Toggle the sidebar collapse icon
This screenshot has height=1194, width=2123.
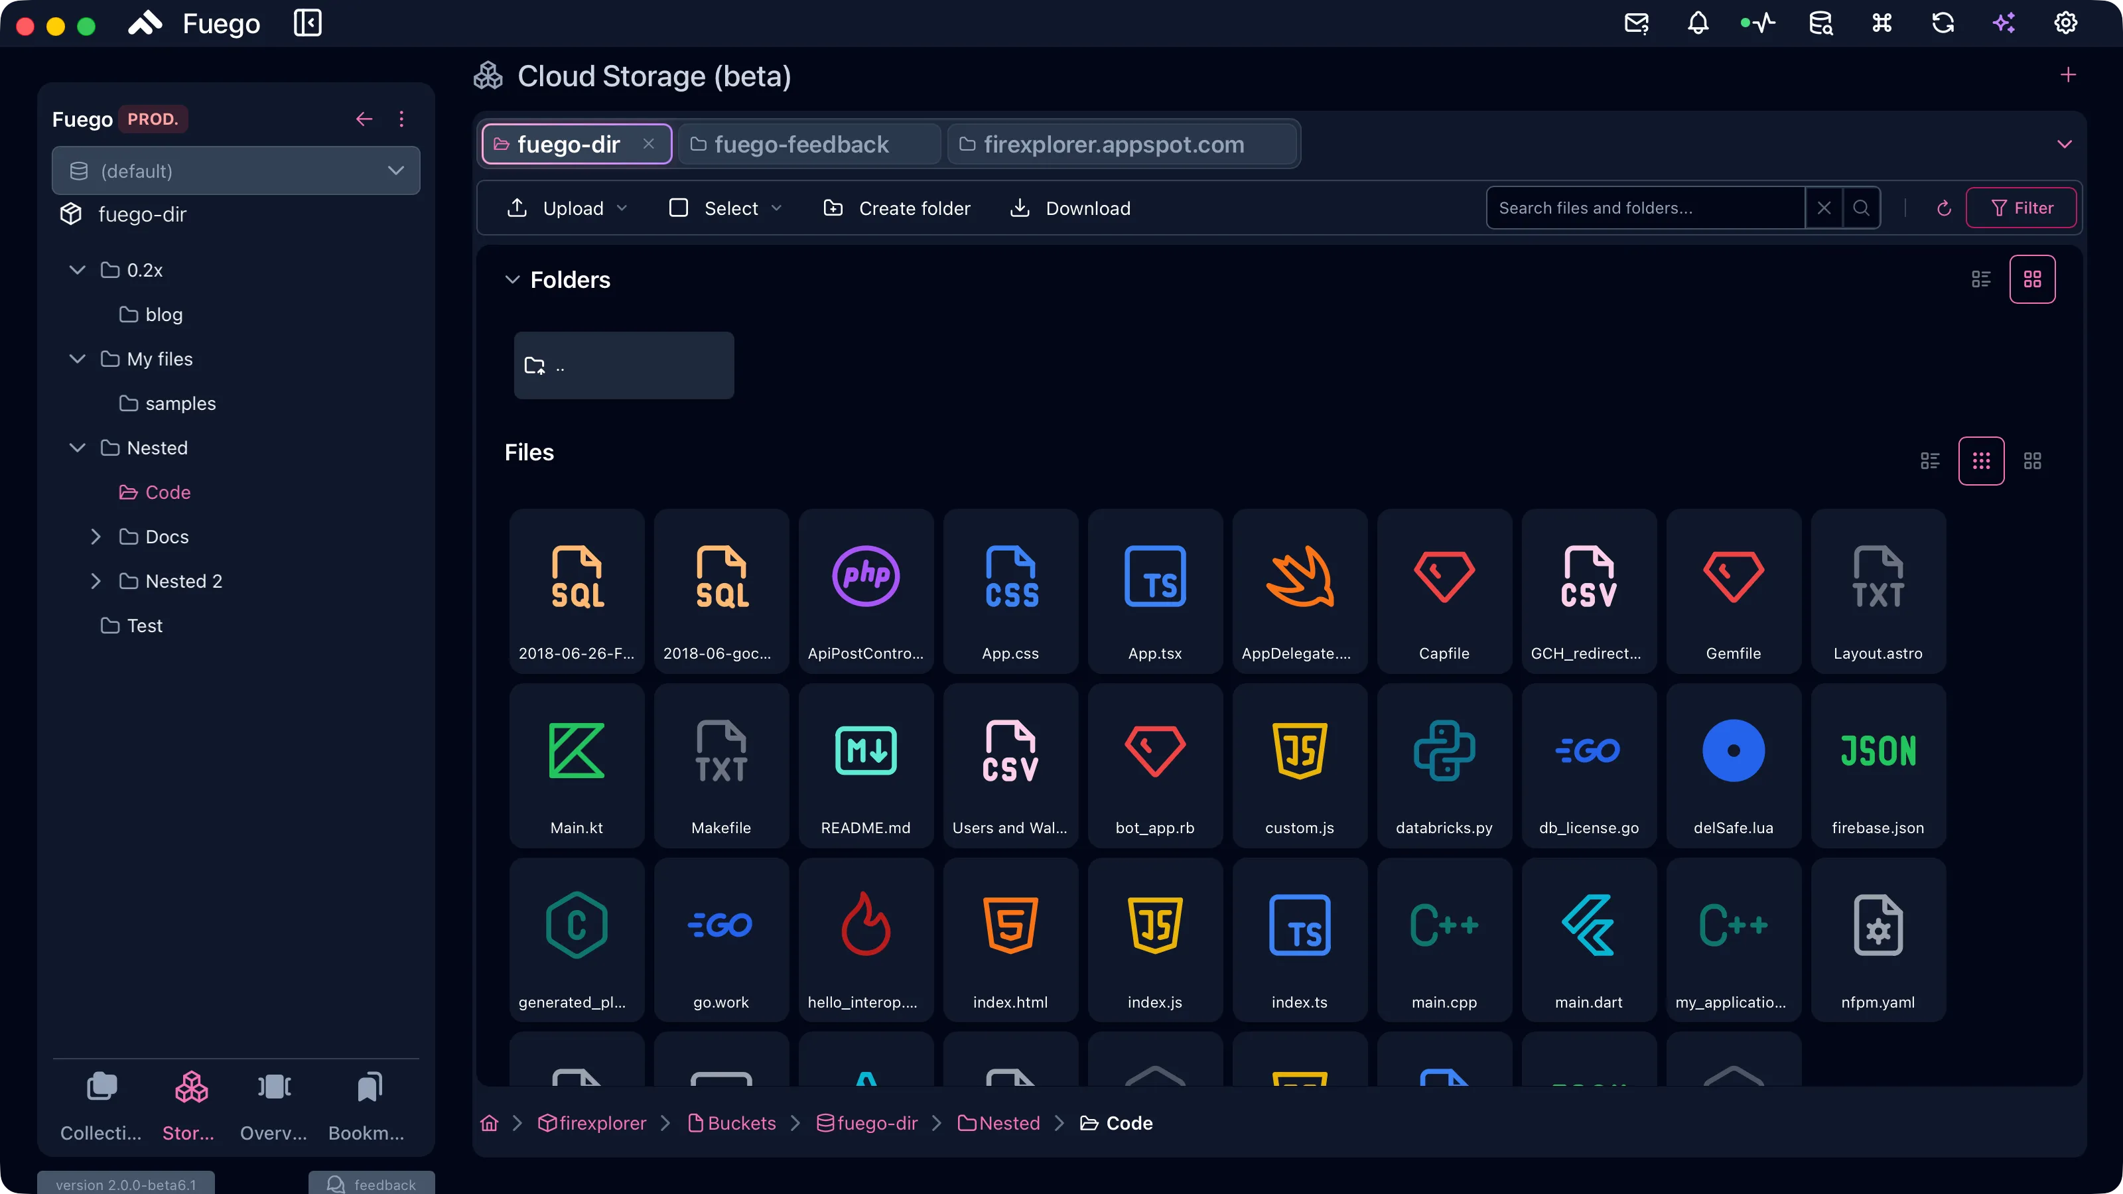[307, 23]
